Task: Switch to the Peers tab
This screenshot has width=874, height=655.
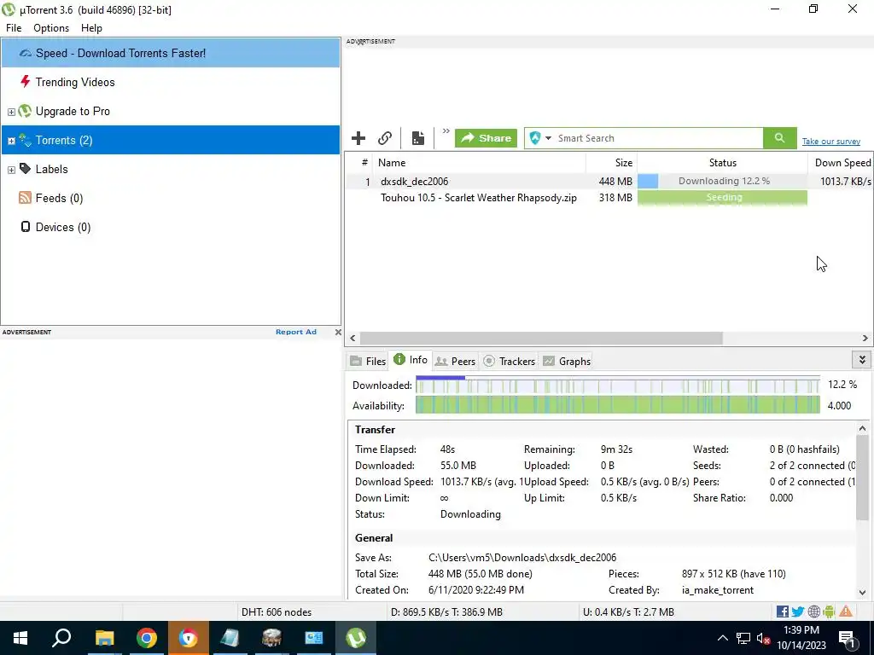Action: pos(455,361)
